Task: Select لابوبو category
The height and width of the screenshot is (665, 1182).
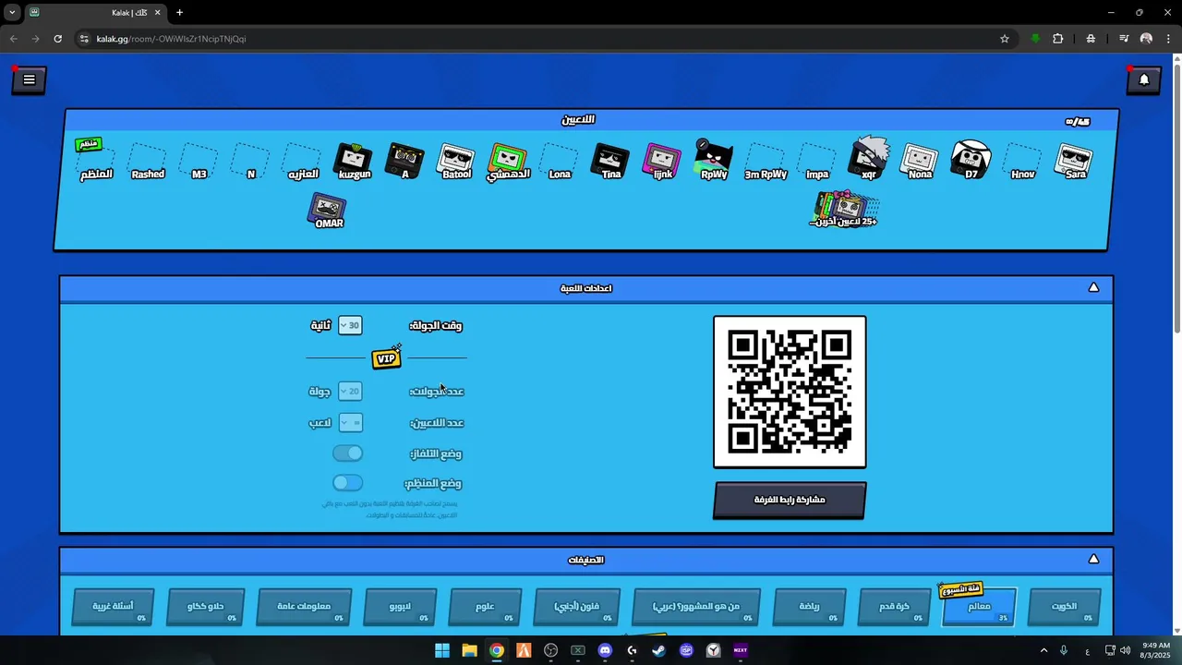Action: tap(400, 608)
